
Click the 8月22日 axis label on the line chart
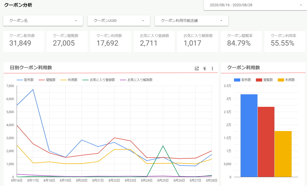pyautogui.click(x=114, y=181)
